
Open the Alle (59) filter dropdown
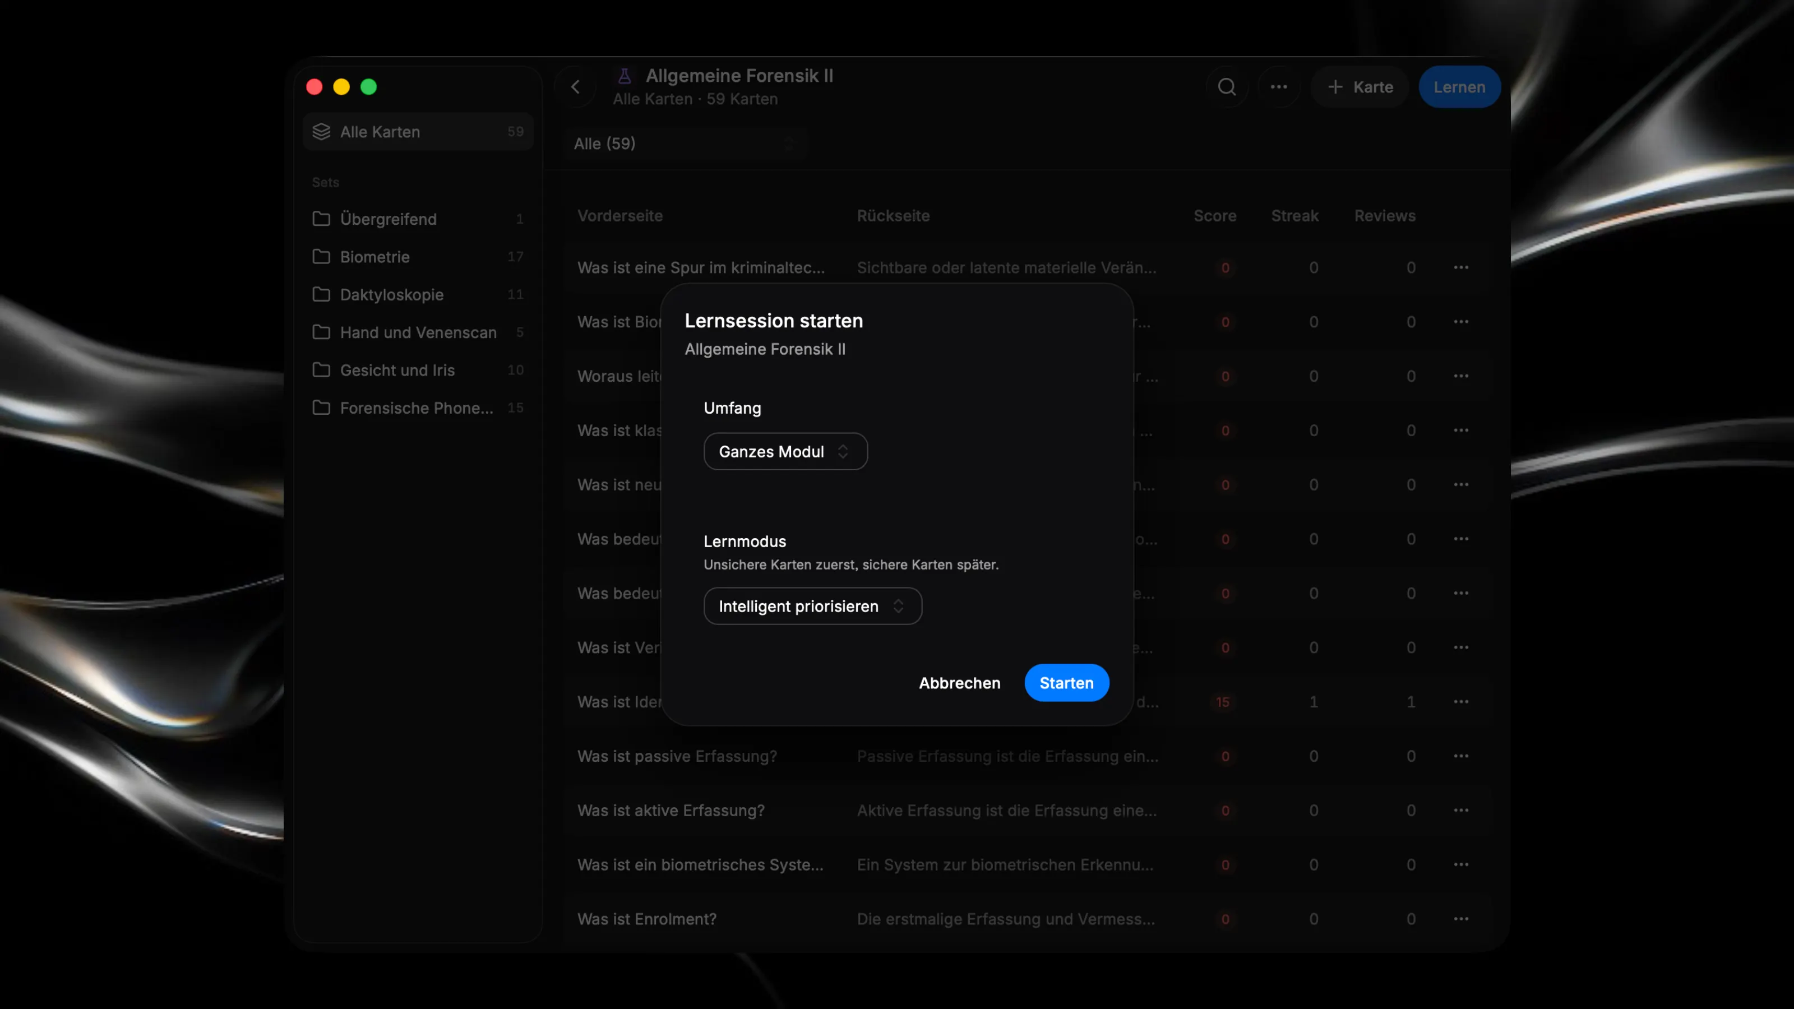(685, 144)
